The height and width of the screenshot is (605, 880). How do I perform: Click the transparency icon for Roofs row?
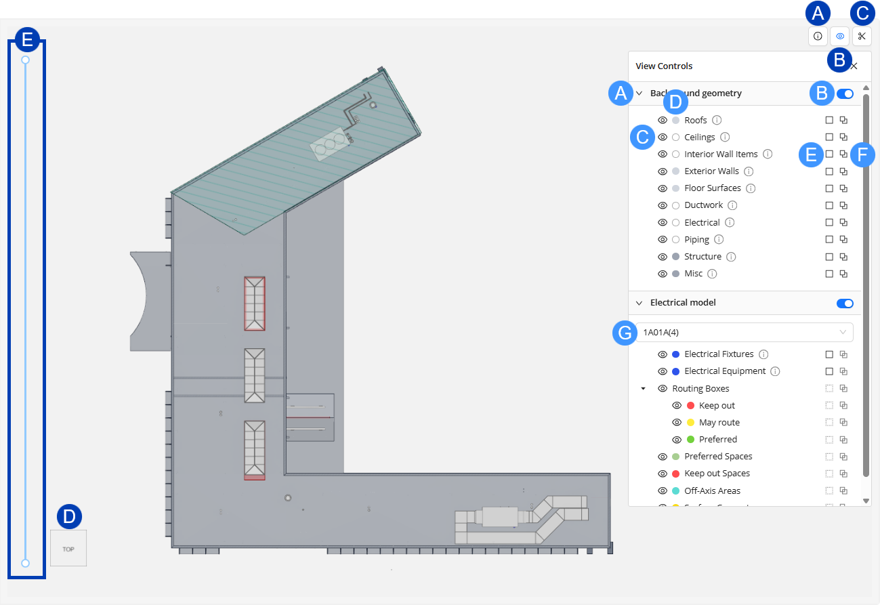(843, 120)
